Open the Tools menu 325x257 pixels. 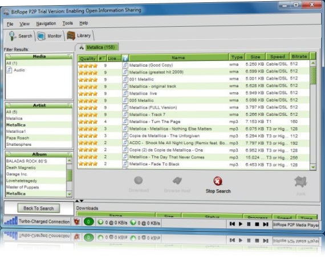coord(68,23)
